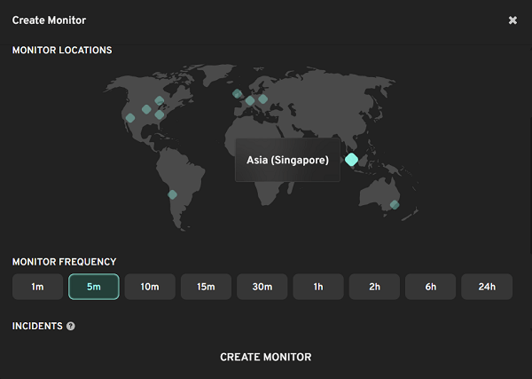Click the Asia (Singapore) tooltip label
This screenshot has width=532, height=379.
pyautogui.click(x=287, y=161)
